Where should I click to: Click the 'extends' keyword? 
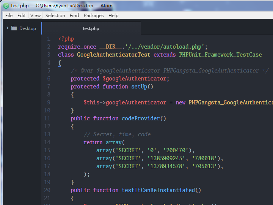click(165, 55)
